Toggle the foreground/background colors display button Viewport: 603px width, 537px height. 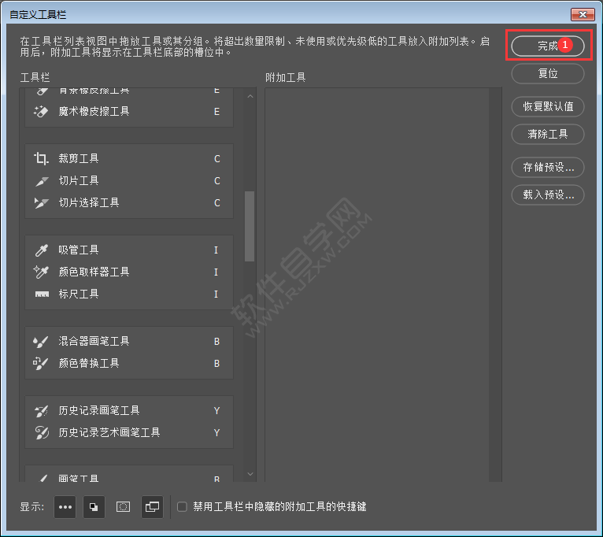click(94, 507)
